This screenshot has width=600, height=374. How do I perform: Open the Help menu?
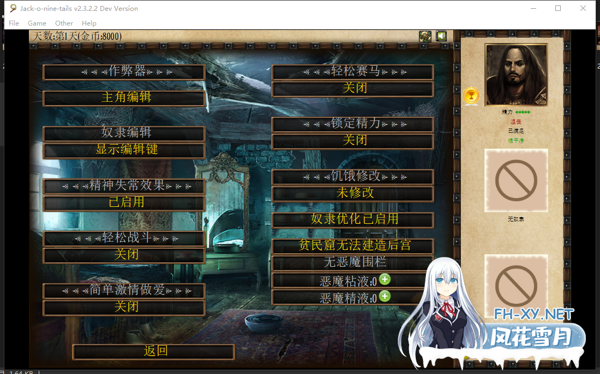89,23
